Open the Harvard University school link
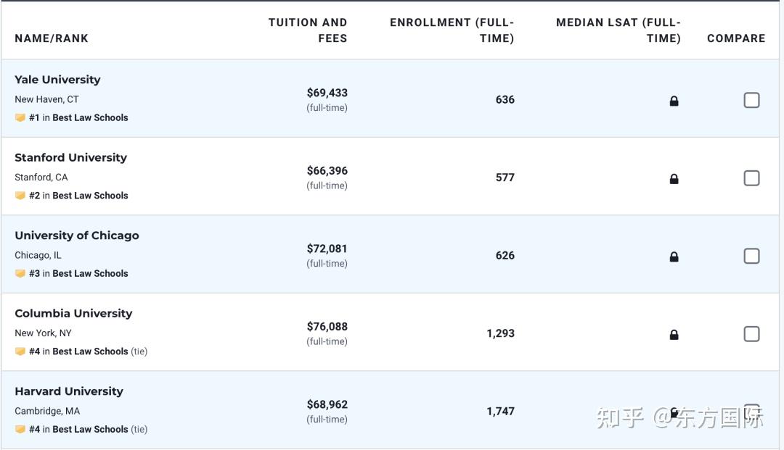 (69, 391)
